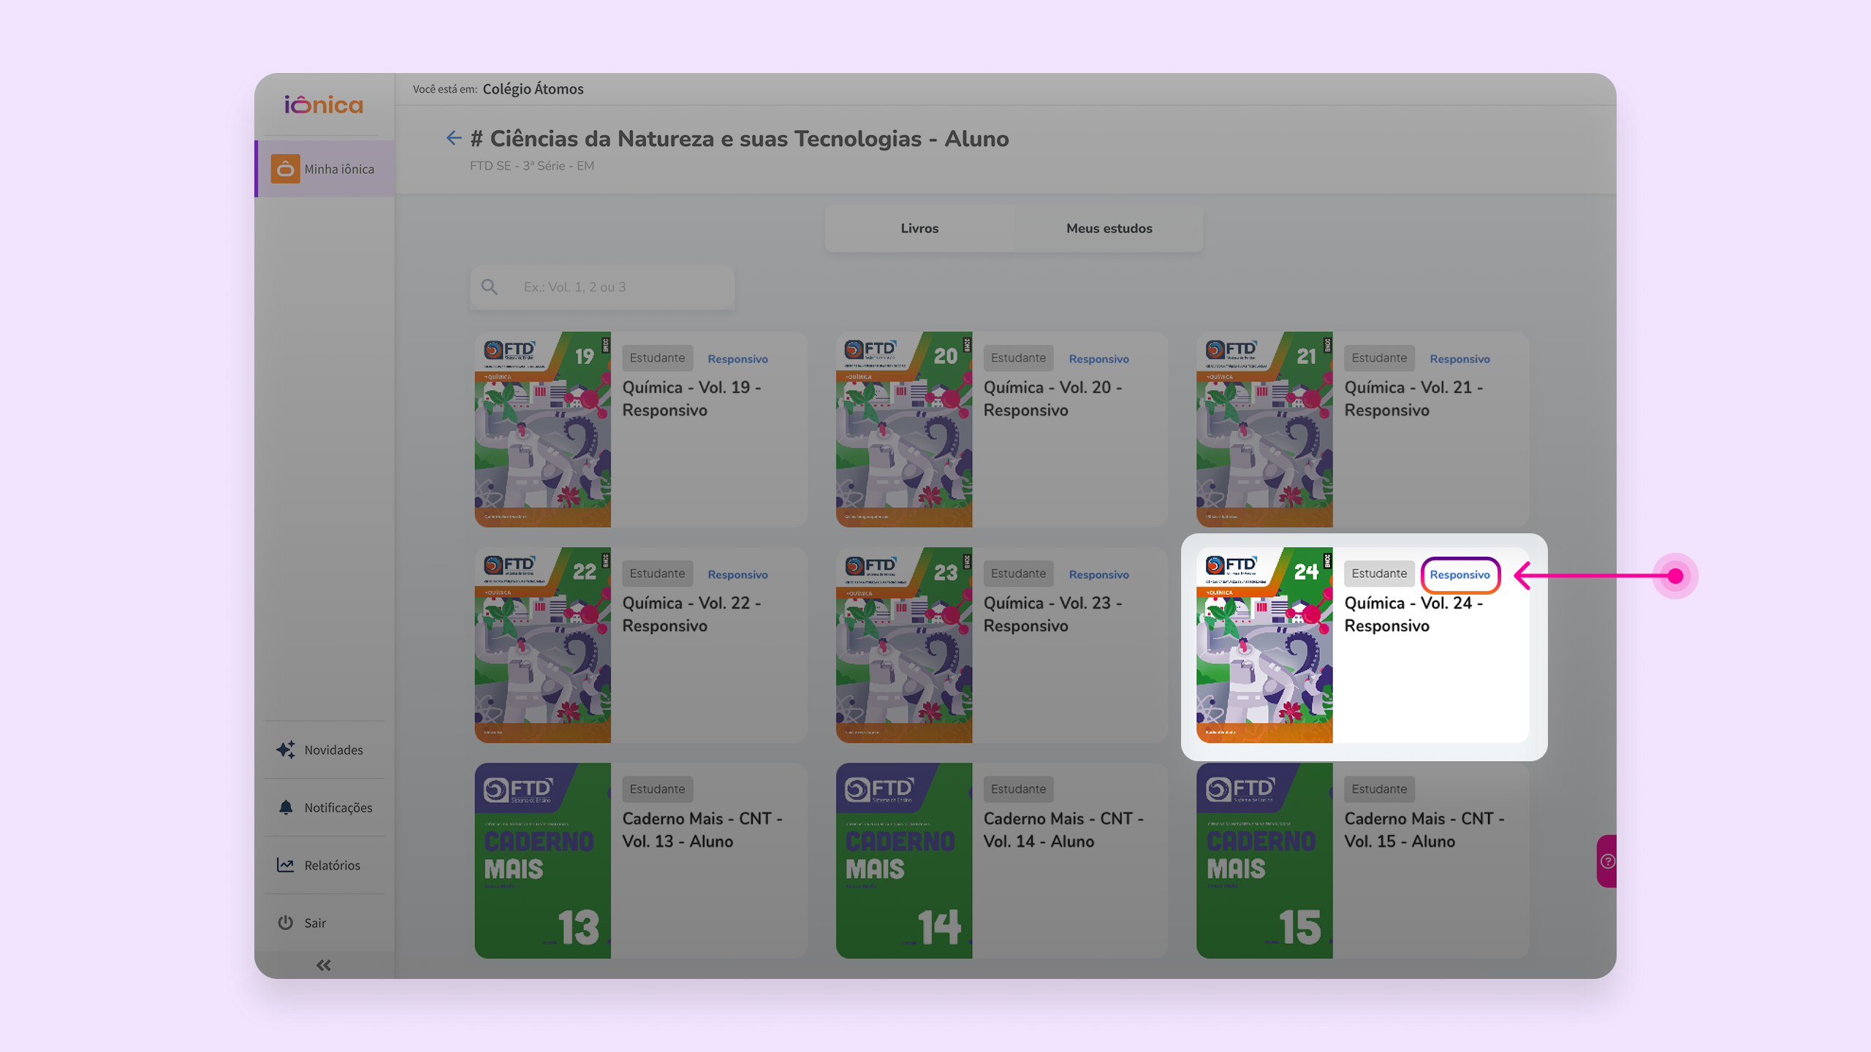Click title 'Química - Vol. 20 - Responsivo'
Screen dimensions: 1871x1052
tap(1052, 399)
